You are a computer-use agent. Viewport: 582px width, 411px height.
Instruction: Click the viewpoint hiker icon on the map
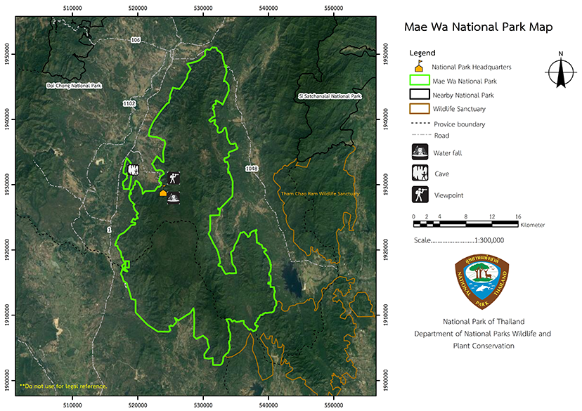tap(174, 177)
